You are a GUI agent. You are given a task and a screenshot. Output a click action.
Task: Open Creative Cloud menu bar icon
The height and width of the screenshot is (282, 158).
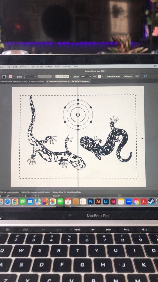(155, 66)
